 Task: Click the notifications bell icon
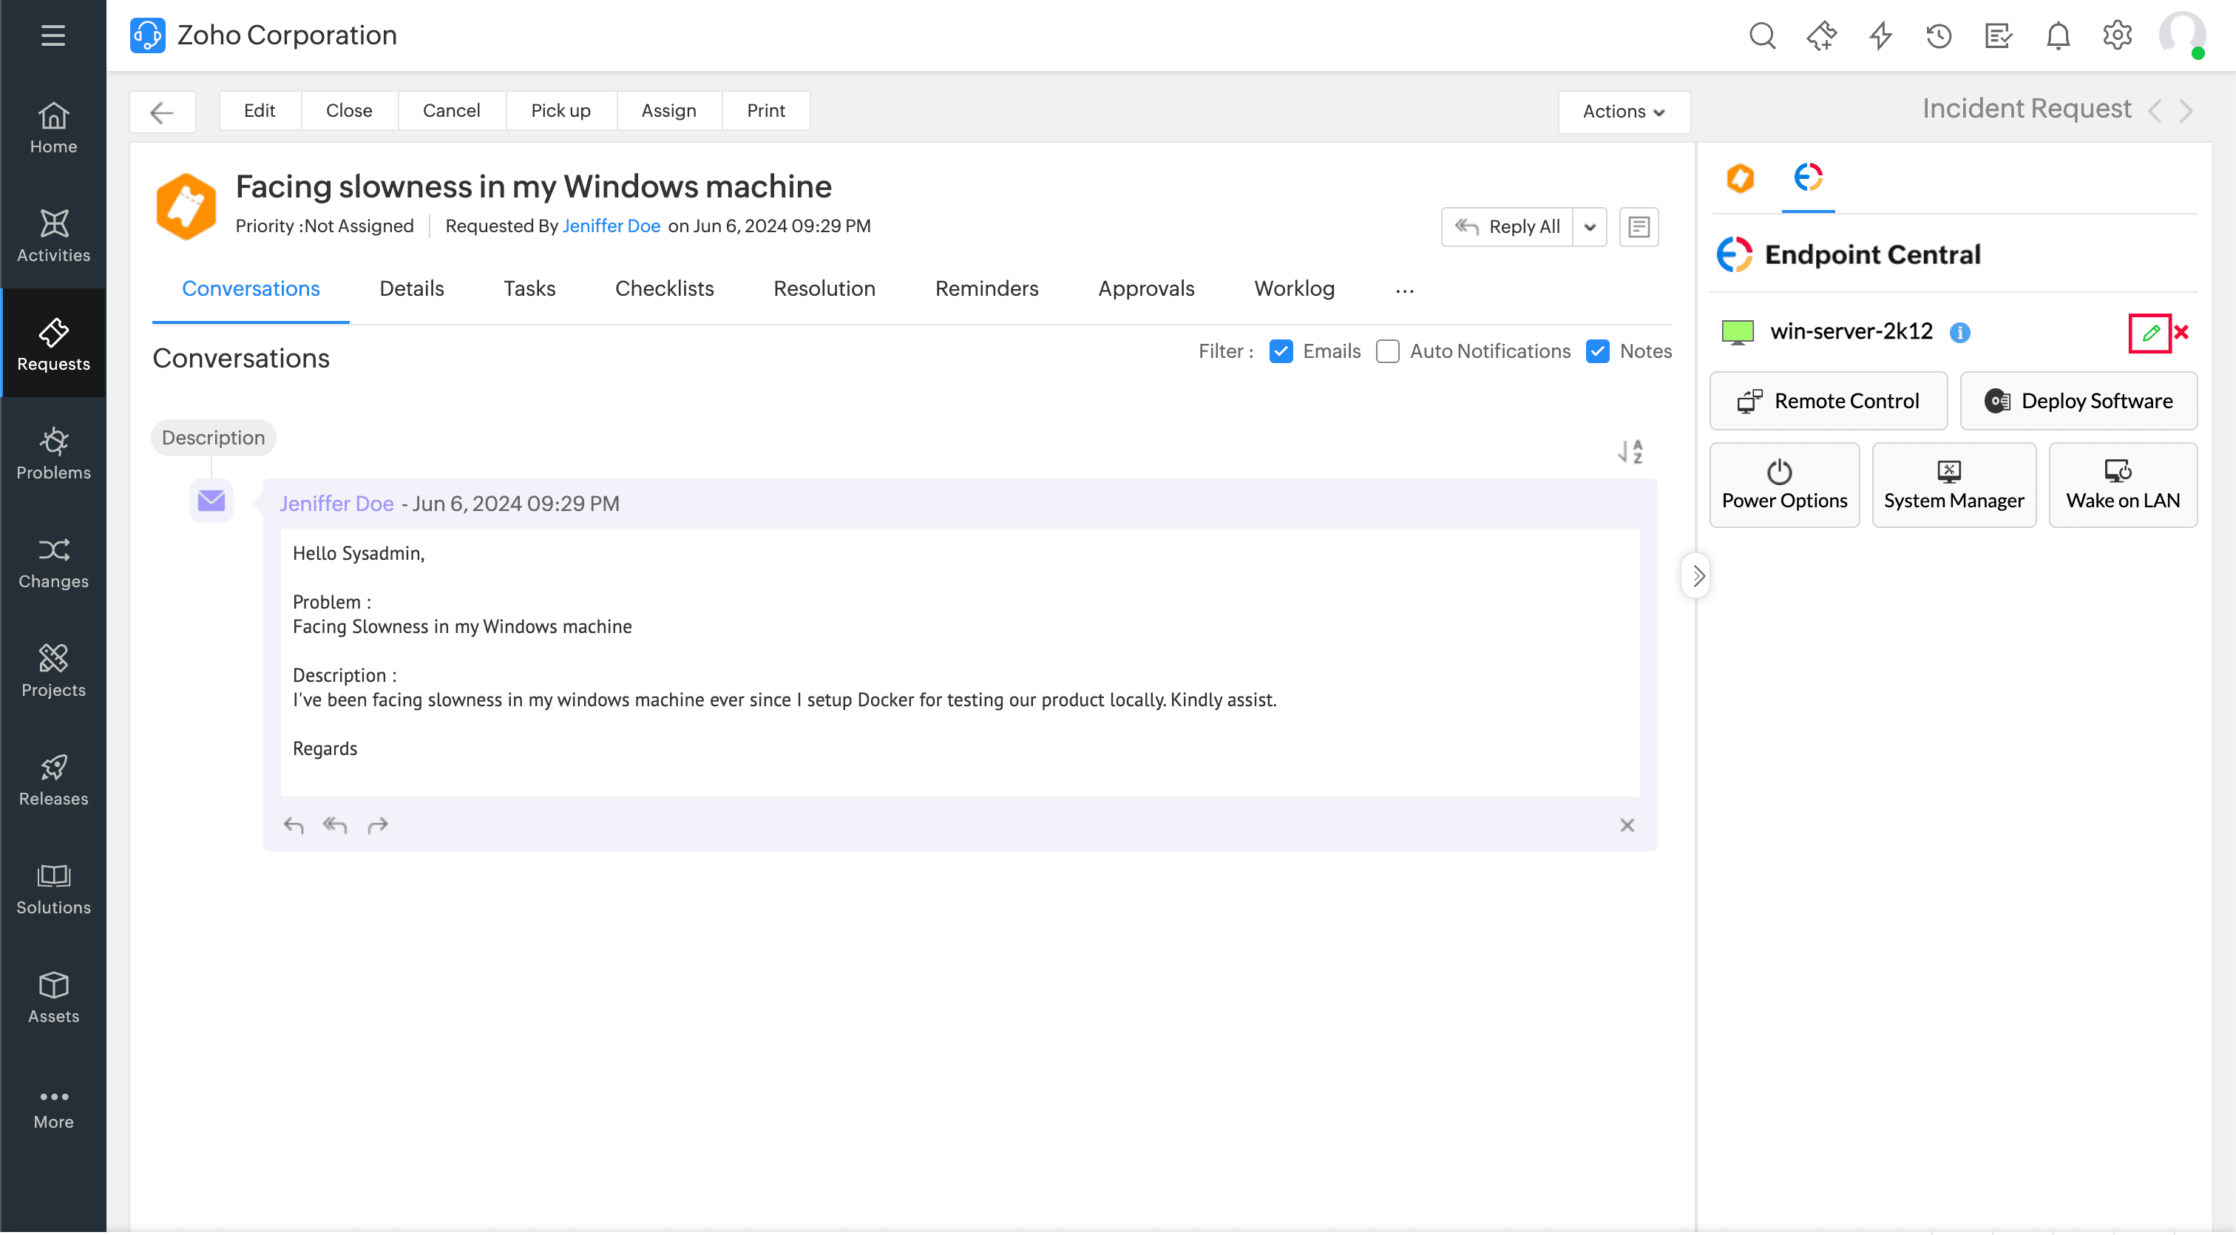click(x=2057, y=35)
